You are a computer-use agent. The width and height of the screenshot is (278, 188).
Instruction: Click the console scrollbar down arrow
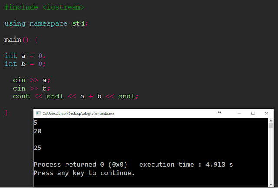(271, 184)
